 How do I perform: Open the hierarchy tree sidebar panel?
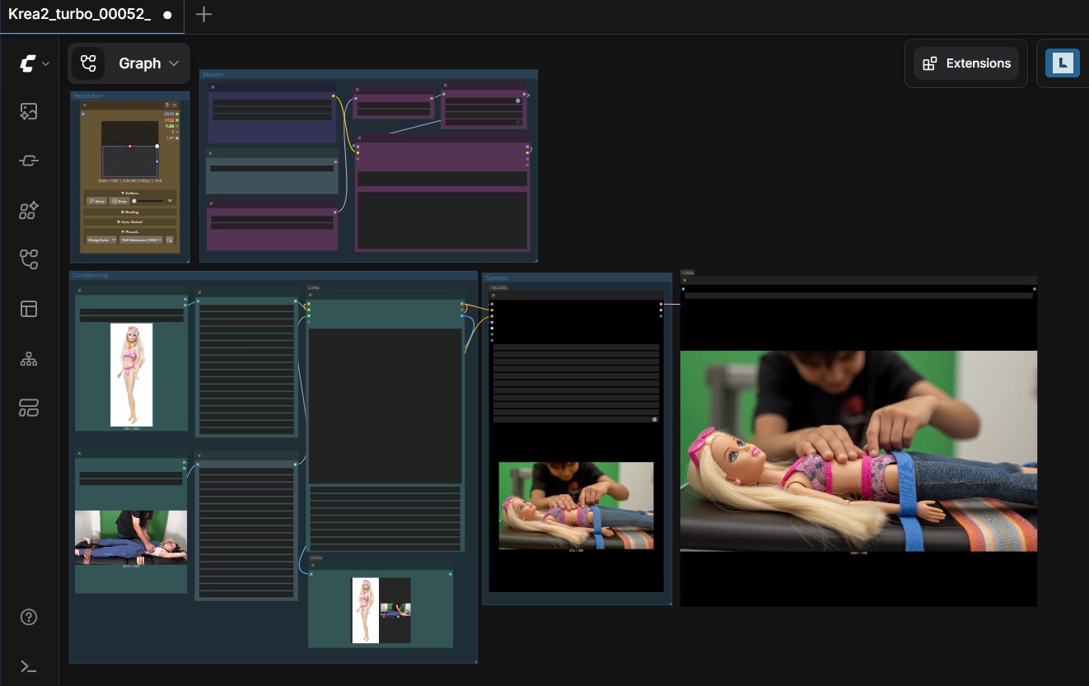pyautogui.click(x=29, y=359)
